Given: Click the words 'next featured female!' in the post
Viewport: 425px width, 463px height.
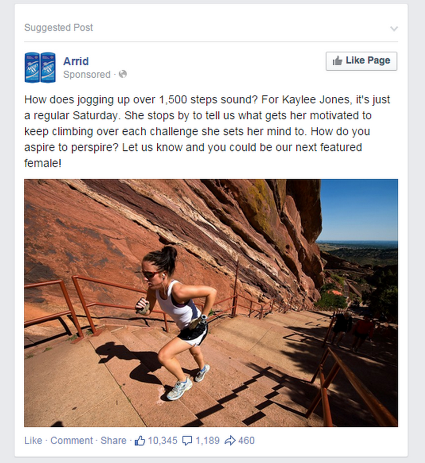Looking at the screenshot, I should point(193,155).
